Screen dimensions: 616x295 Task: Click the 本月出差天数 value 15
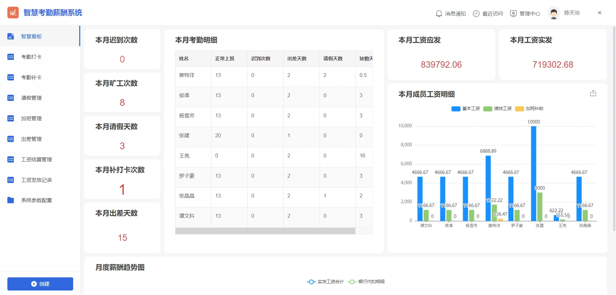[122, 238]
